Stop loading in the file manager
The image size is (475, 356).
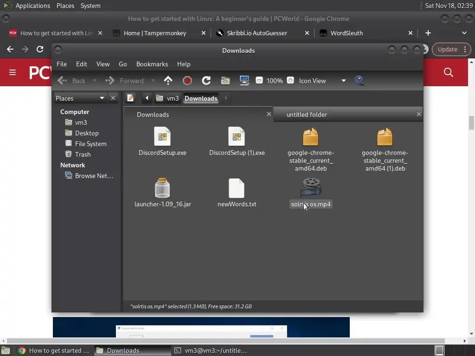[x=187, y=81]
